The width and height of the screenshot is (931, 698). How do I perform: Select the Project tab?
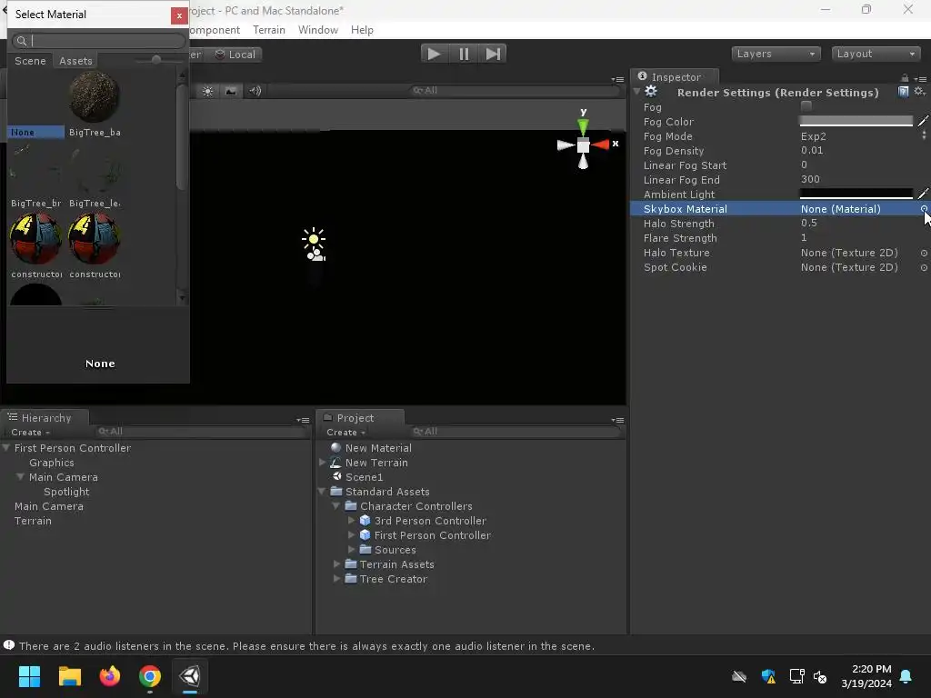pyautogui.click(x=361, y=418)
